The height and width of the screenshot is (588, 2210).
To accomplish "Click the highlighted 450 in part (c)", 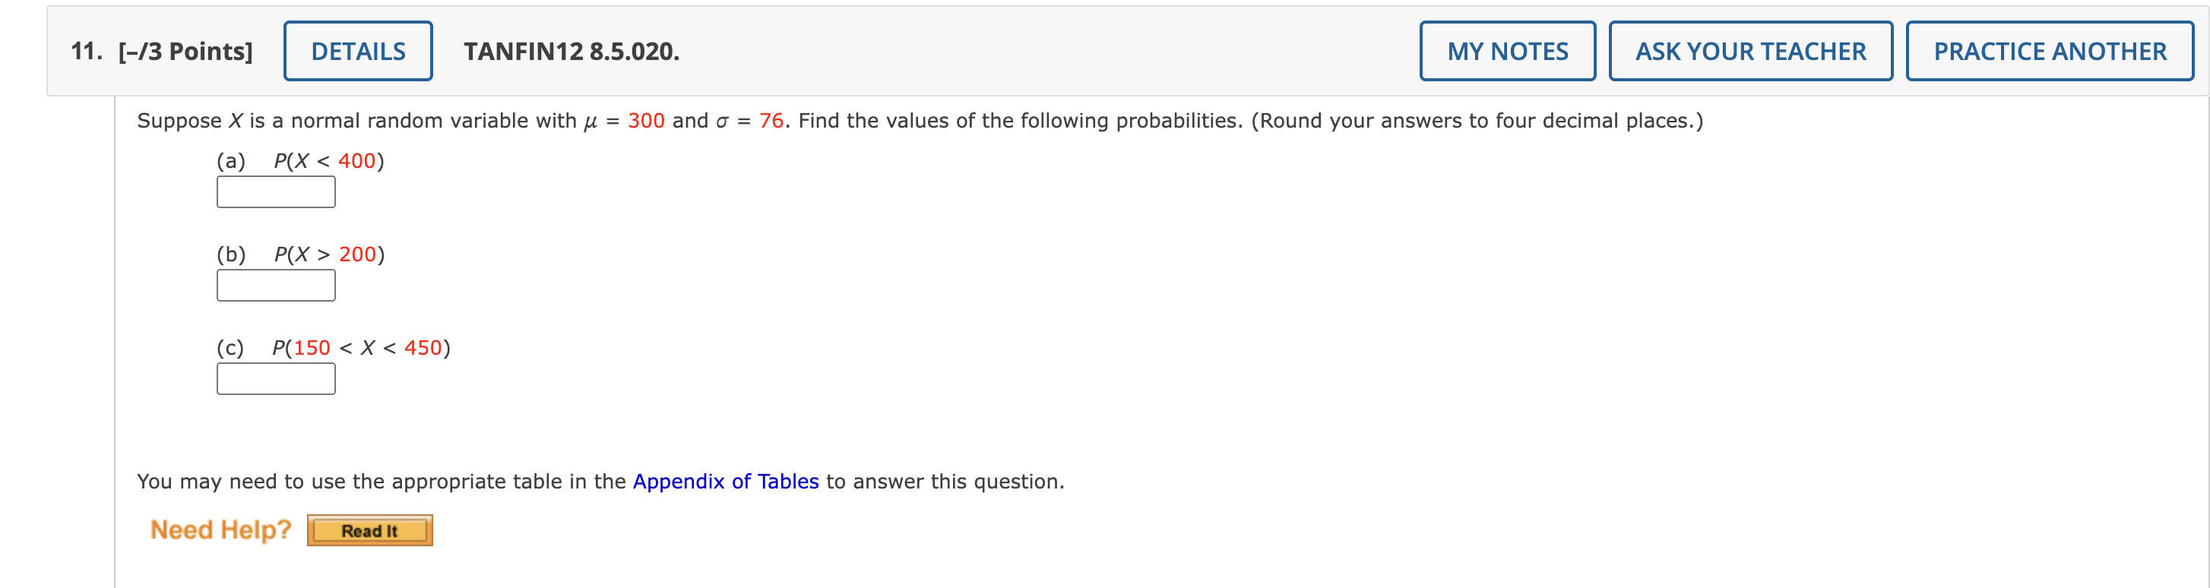I will [x=423, y=346].
